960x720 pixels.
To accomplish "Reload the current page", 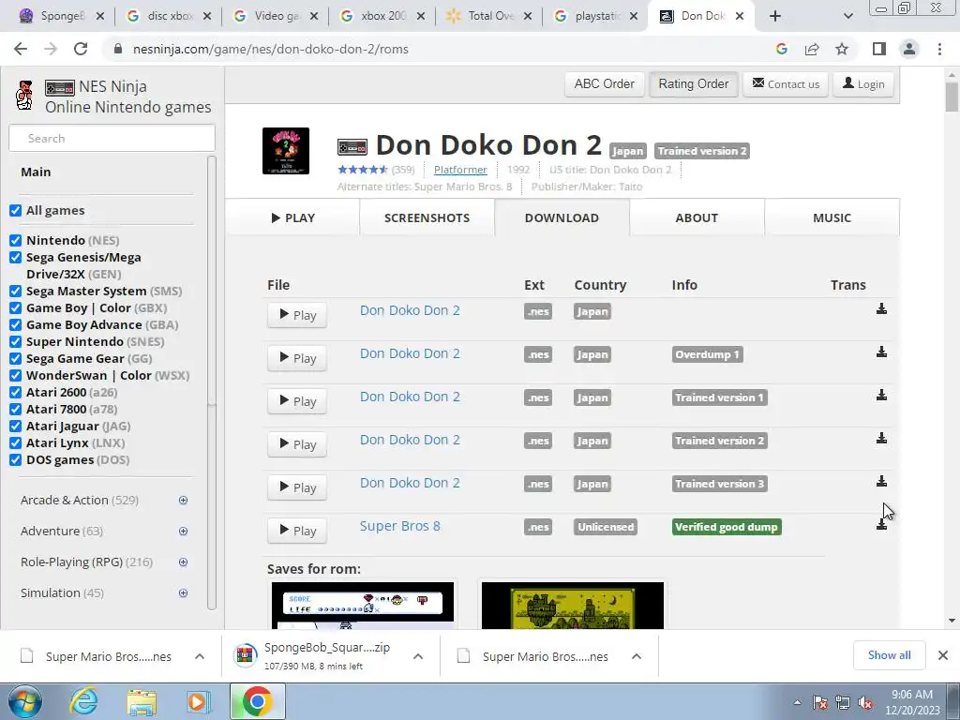I will [x=81, y=49].
